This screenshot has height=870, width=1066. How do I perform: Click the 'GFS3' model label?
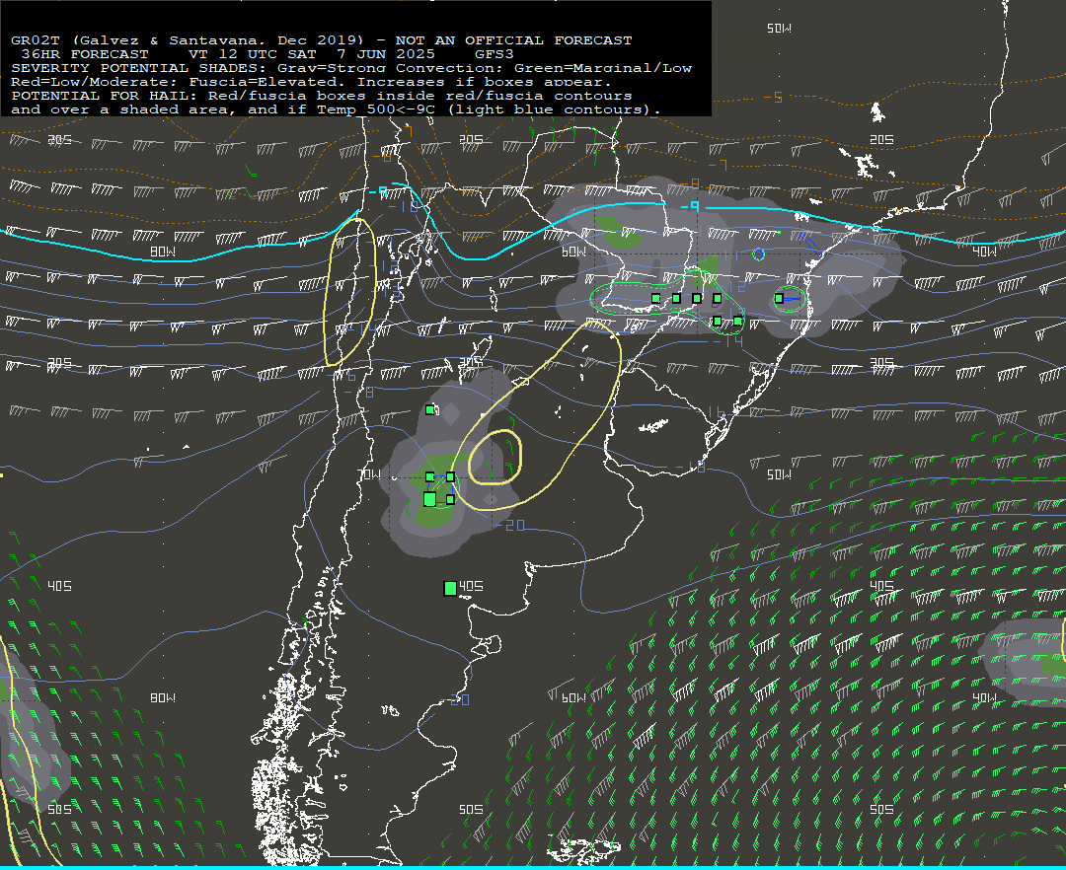[x=495, y=54]
